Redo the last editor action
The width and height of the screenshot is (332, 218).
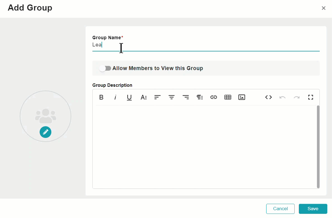coord(297,97)
